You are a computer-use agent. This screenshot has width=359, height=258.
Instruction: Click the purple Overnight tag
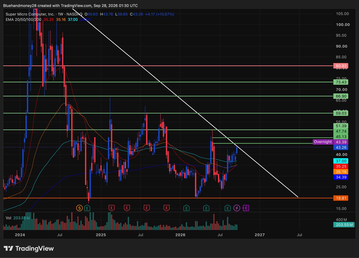coord(323,142)
